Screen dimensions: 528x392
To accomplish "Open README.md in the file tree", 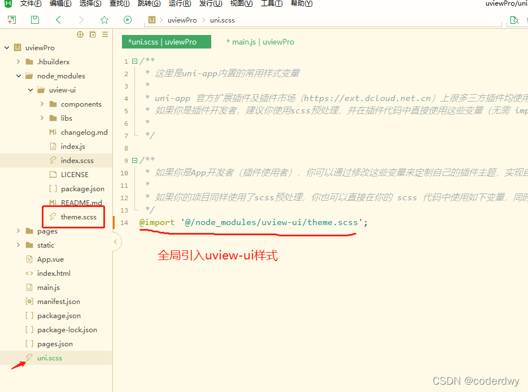I will [81, 202].
